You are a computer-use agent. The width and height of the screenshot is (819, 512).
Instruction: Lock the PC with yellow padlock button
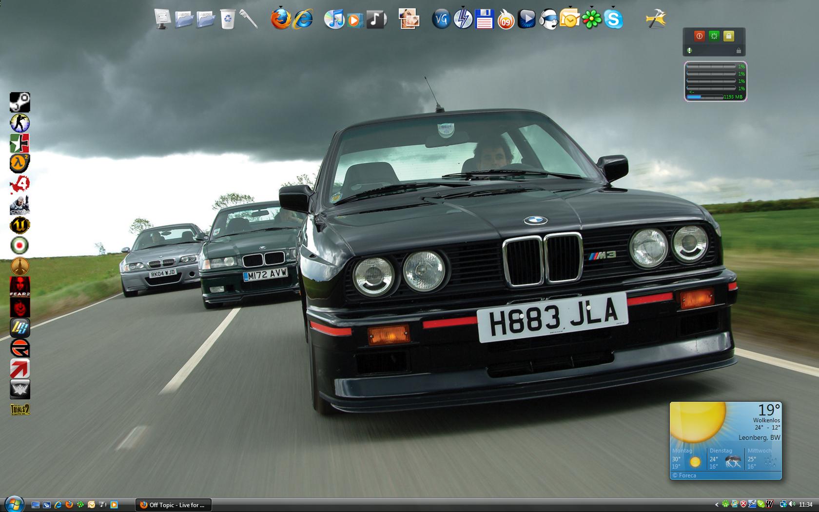pos(729,36)
